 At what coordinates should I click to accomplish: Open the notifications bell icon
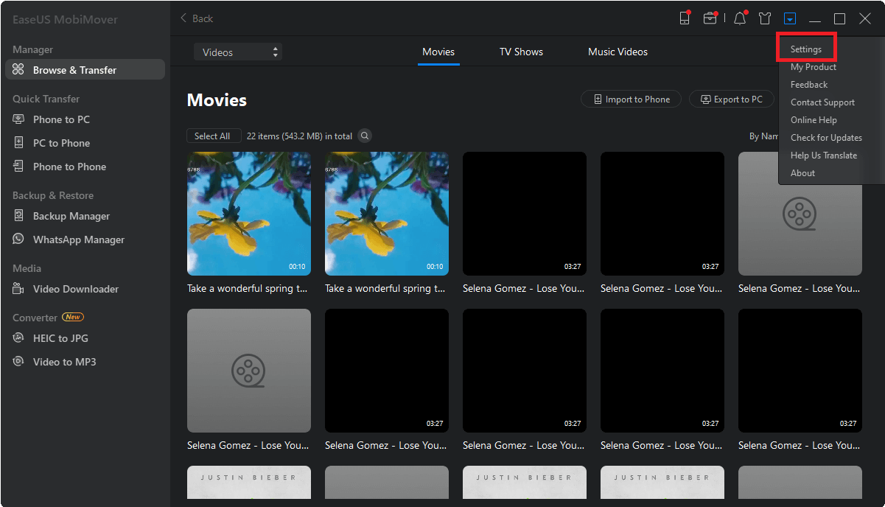click(740, 18)
